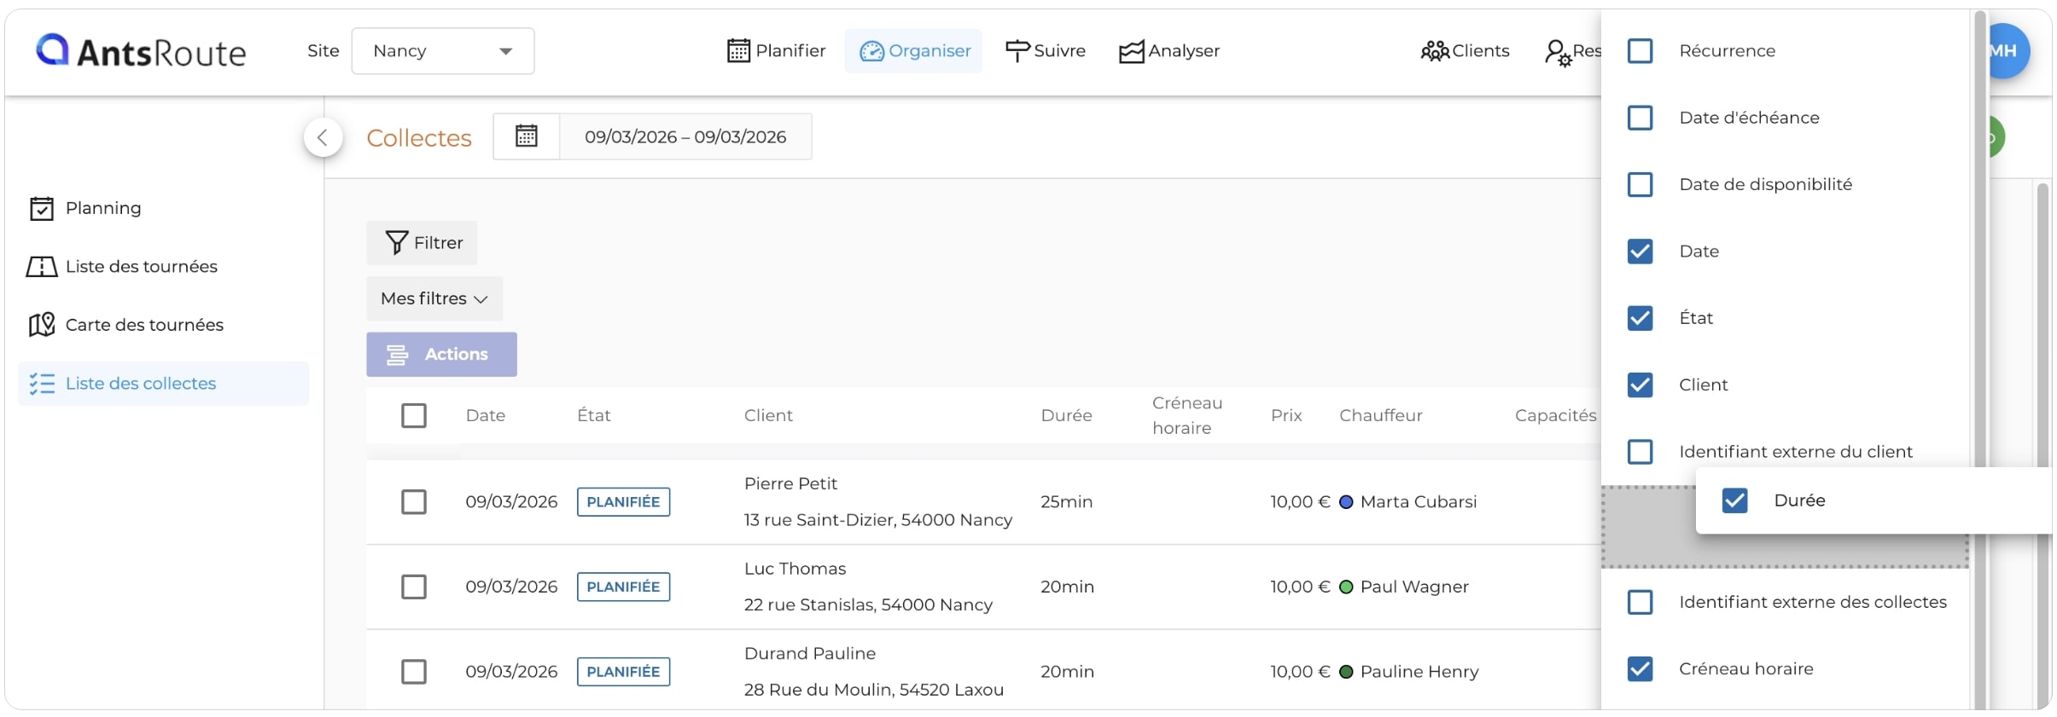Click the AntsRoute logo
The height and width of the screenshot is (717, 2057).
pos(141,51)
